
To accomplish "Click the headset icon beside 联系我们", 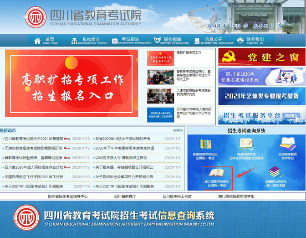I will point(240,41).
